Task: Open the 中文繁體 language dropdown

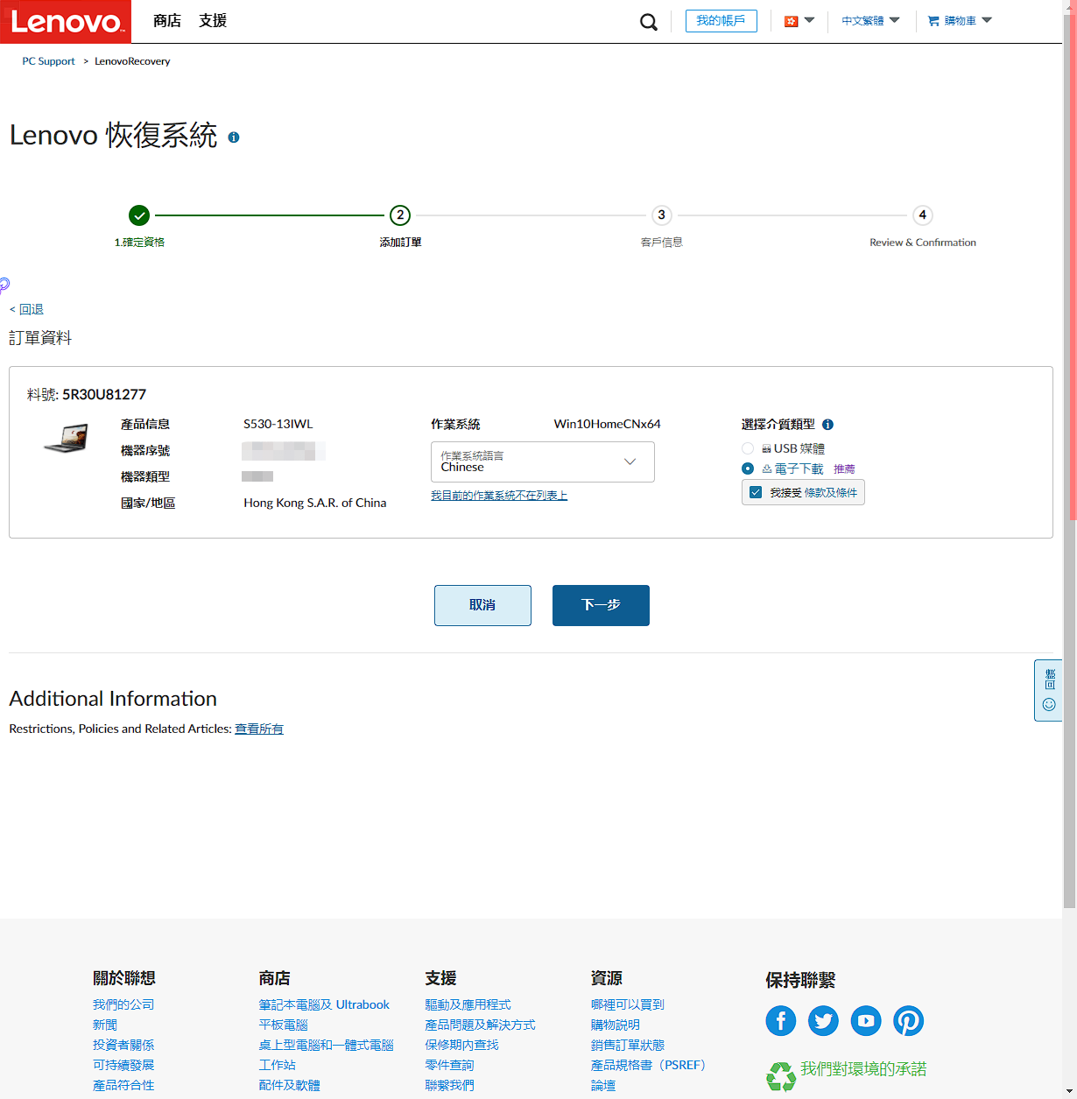Action: 870,20
